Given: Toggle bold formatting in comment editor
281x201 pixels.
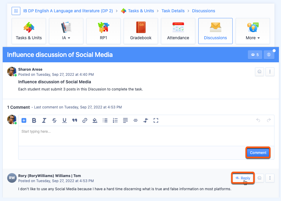Looking at the screenshot, I should [x=34, y=120].
